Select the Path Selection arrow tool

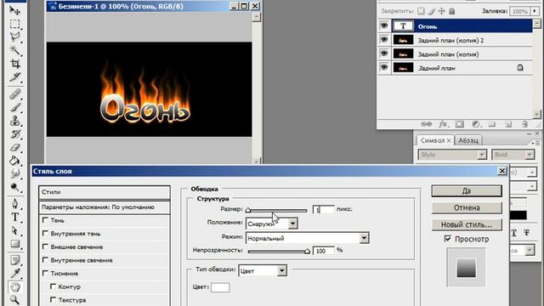tap(15, 230)
